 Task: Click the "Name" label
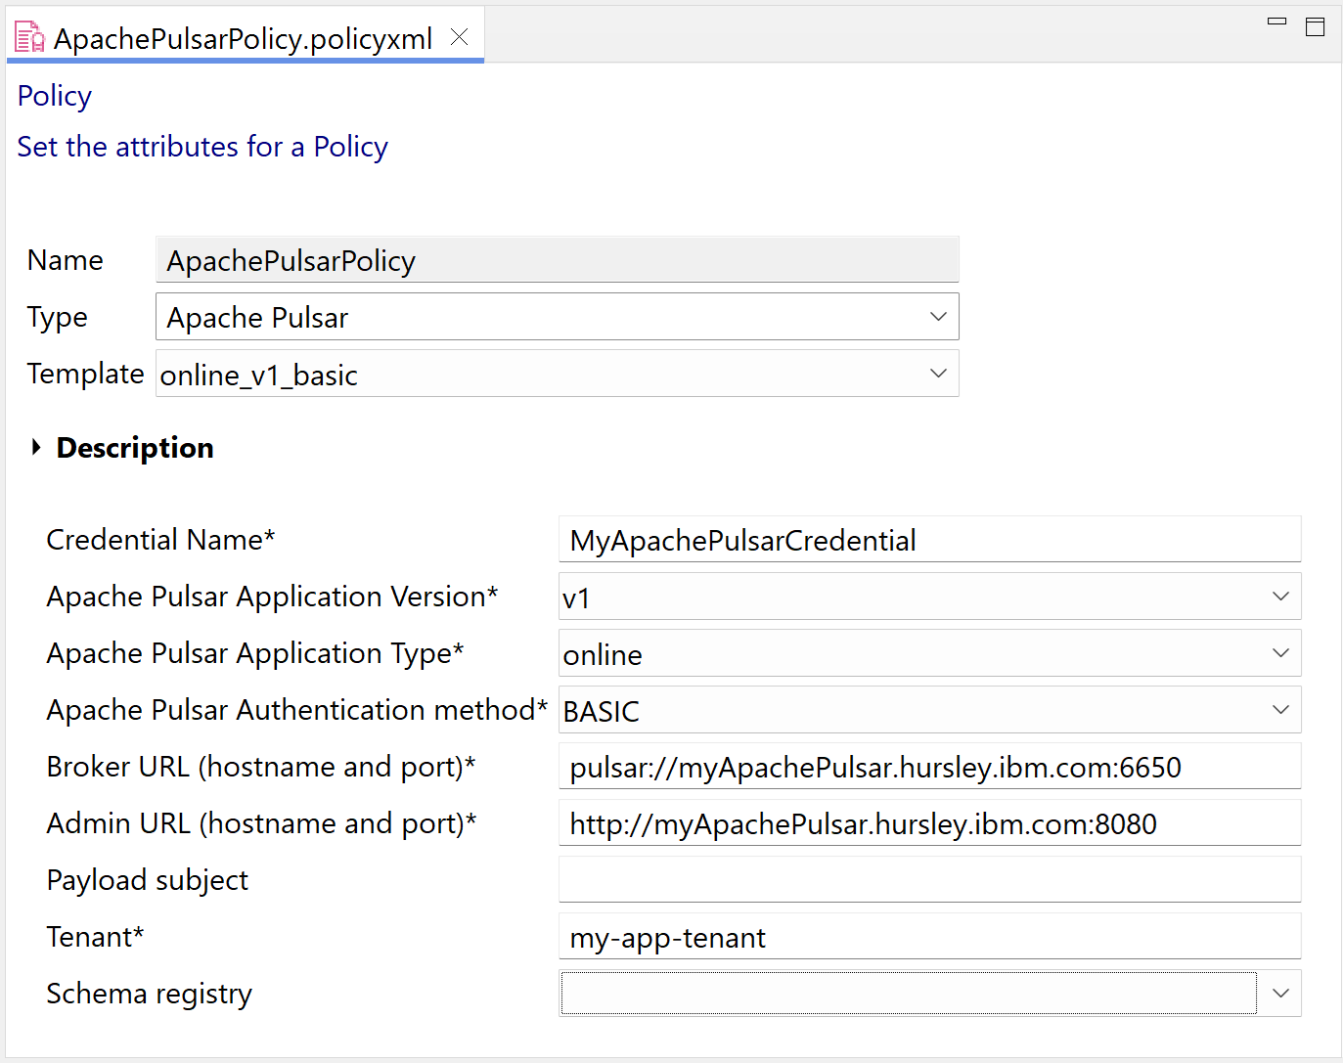[66, 260]
